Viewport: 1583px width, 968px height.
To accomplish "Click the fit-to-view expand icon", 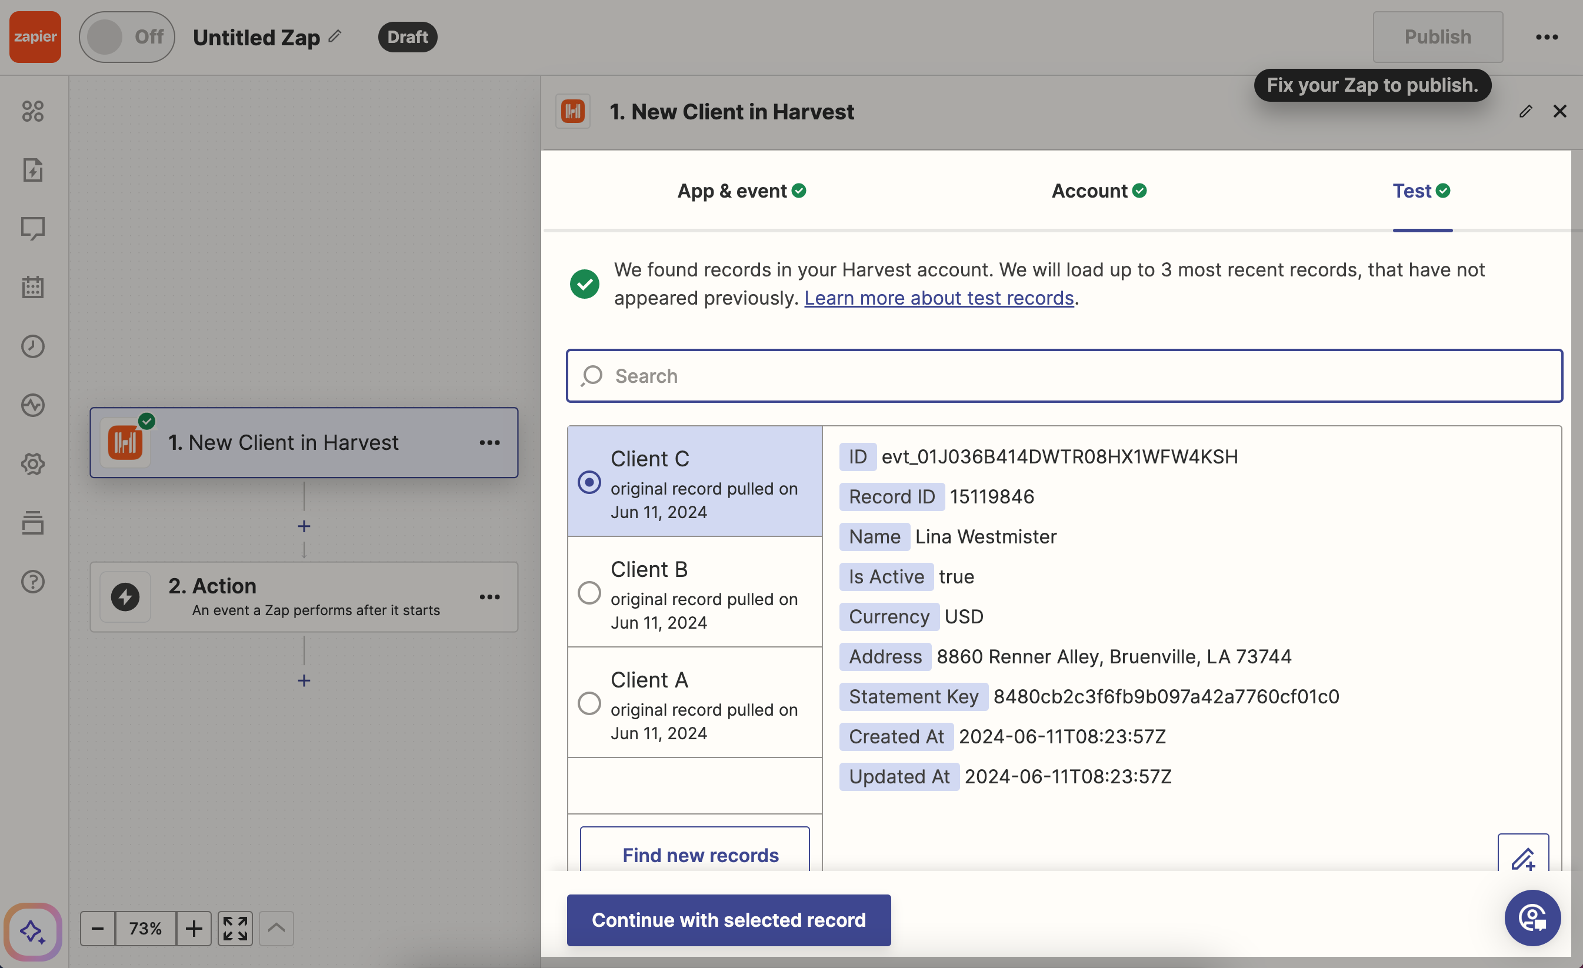I will click(235, 928).
